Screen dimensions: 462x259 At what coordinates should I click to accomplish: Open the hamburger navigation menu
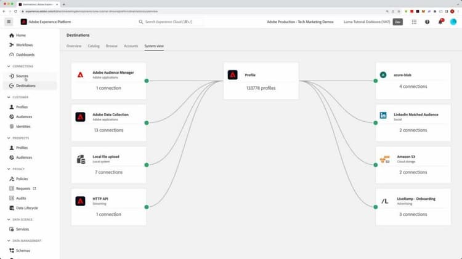(x=9, y=22)
